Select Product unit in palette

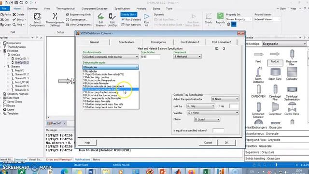[275, 58]
